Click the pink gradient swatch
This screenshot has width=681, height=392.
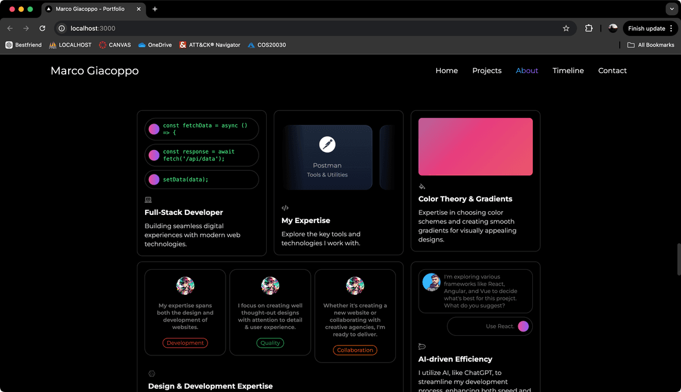click(x=475, y=147)
